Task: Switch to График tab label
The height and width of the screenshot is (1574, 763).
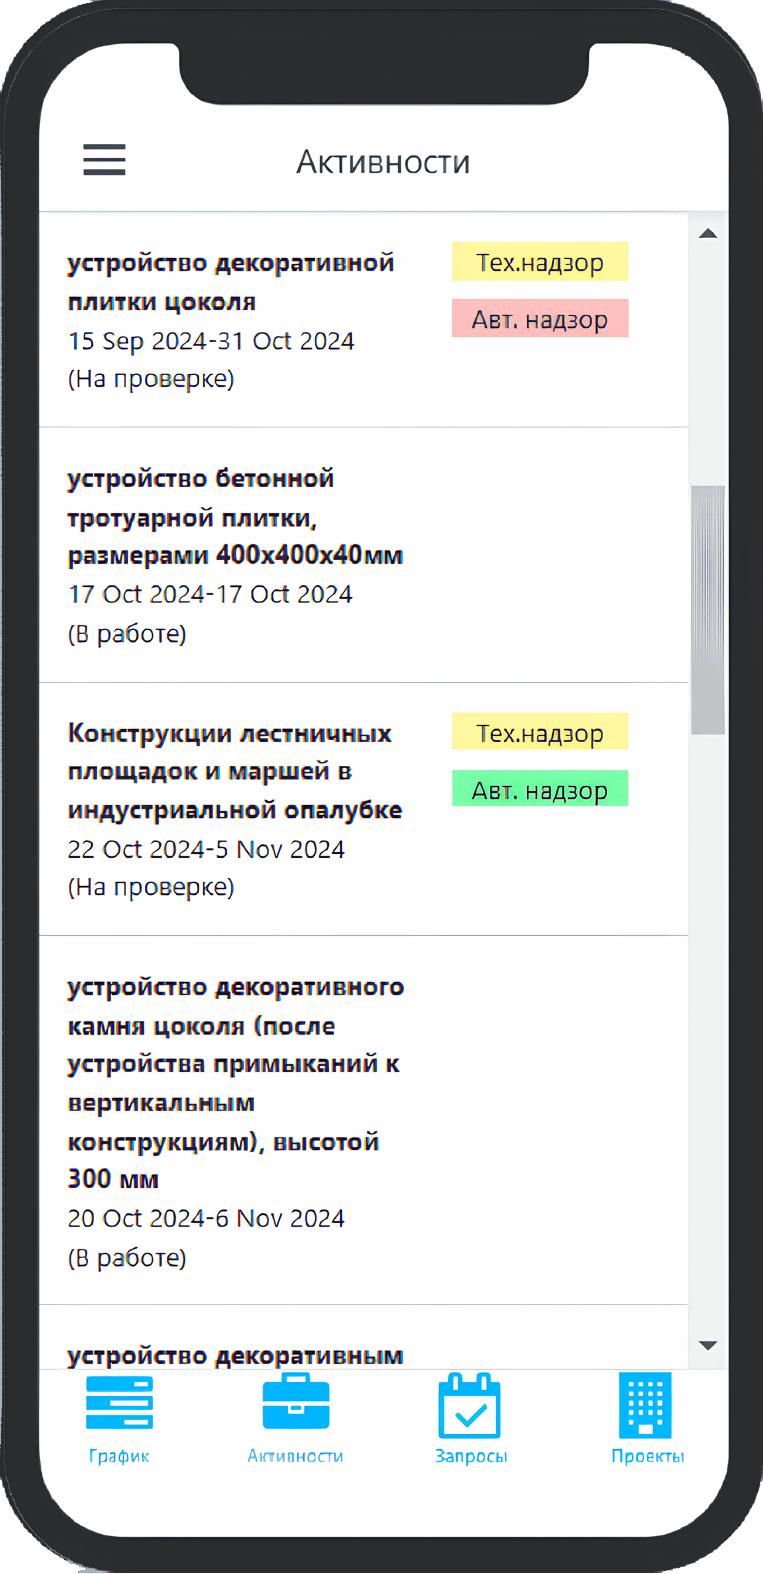Action: coord(119,1456)
